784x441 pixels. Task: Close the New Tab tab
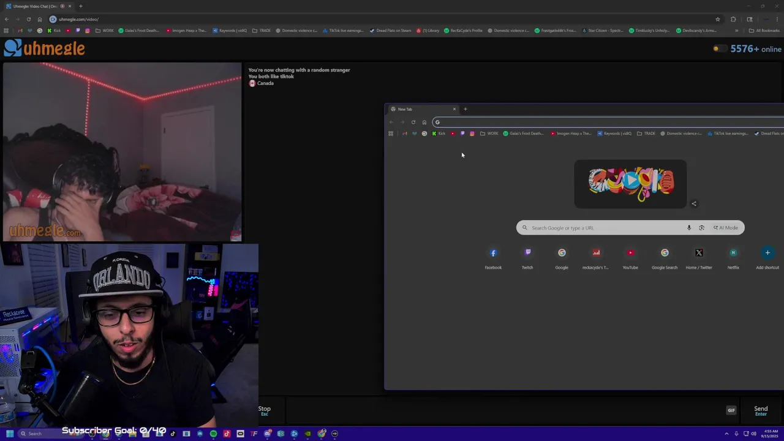(454, 109)
